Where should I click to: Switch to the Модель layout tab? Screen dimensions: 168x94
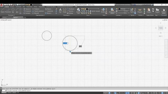[x=4, y=93]
